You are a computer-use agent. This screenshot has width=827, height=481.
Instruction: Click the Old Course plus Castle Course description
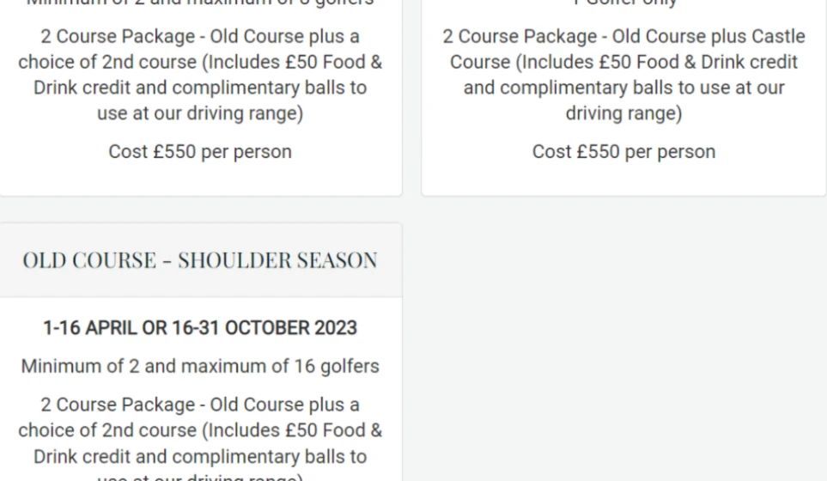[623, 75]
